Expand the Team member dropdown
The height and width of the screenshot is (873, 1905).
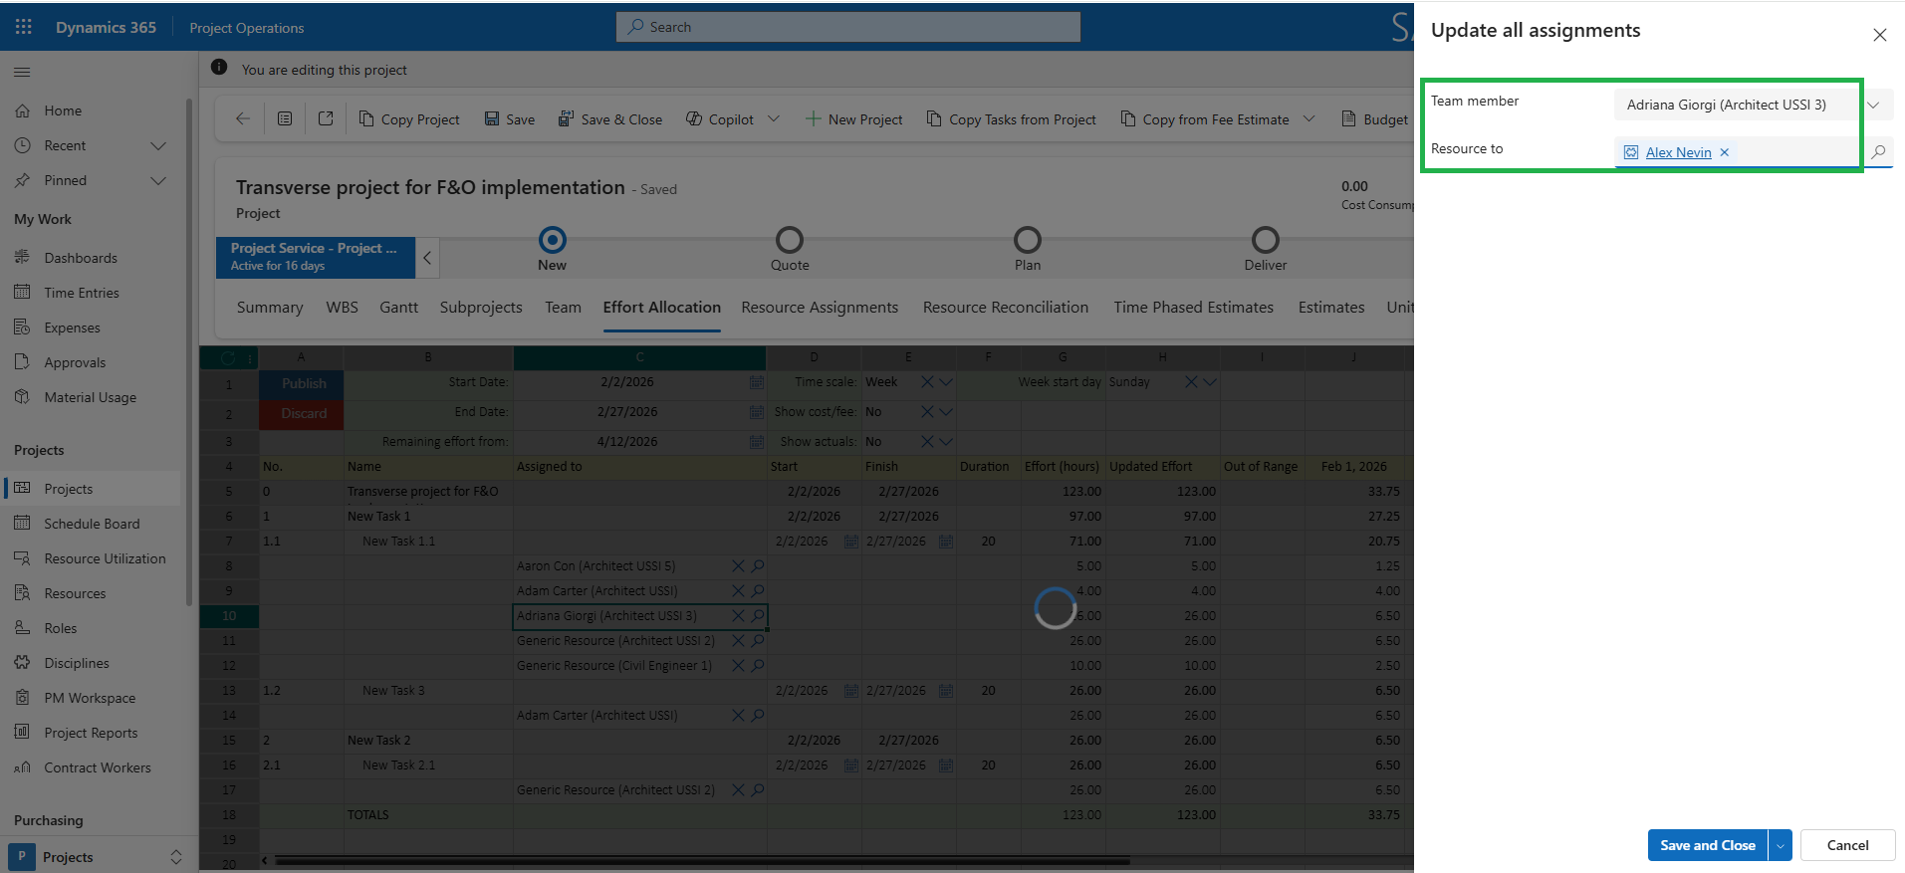tap(1873, 105)
